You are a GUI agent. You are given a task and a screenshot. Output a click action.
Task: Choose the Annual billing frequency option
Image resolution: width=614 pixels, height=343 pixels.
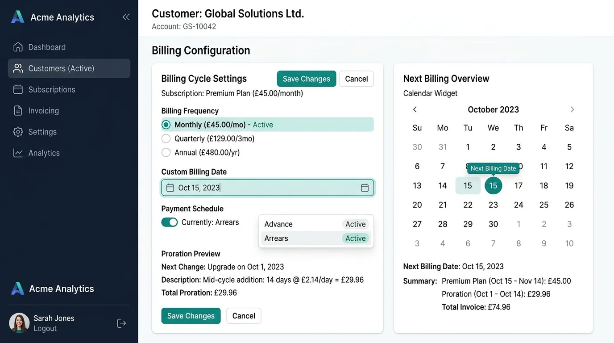pos(166,152)
